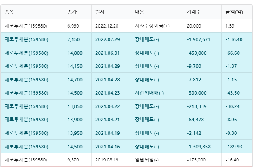Click the amount -136.40
The image size is (255, 167).
pyautogui.click(x=234, y=39)
